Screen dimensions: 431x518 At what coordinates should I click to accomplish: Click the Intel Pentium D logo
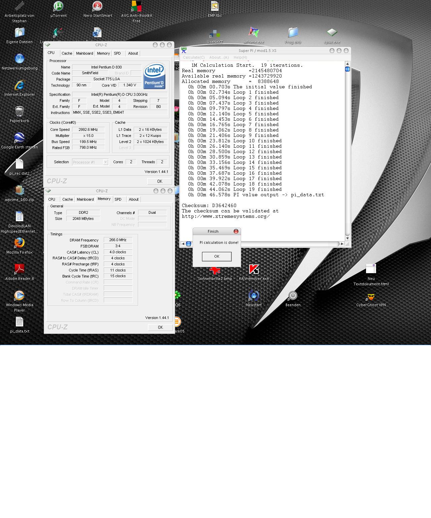pos(154,76)
